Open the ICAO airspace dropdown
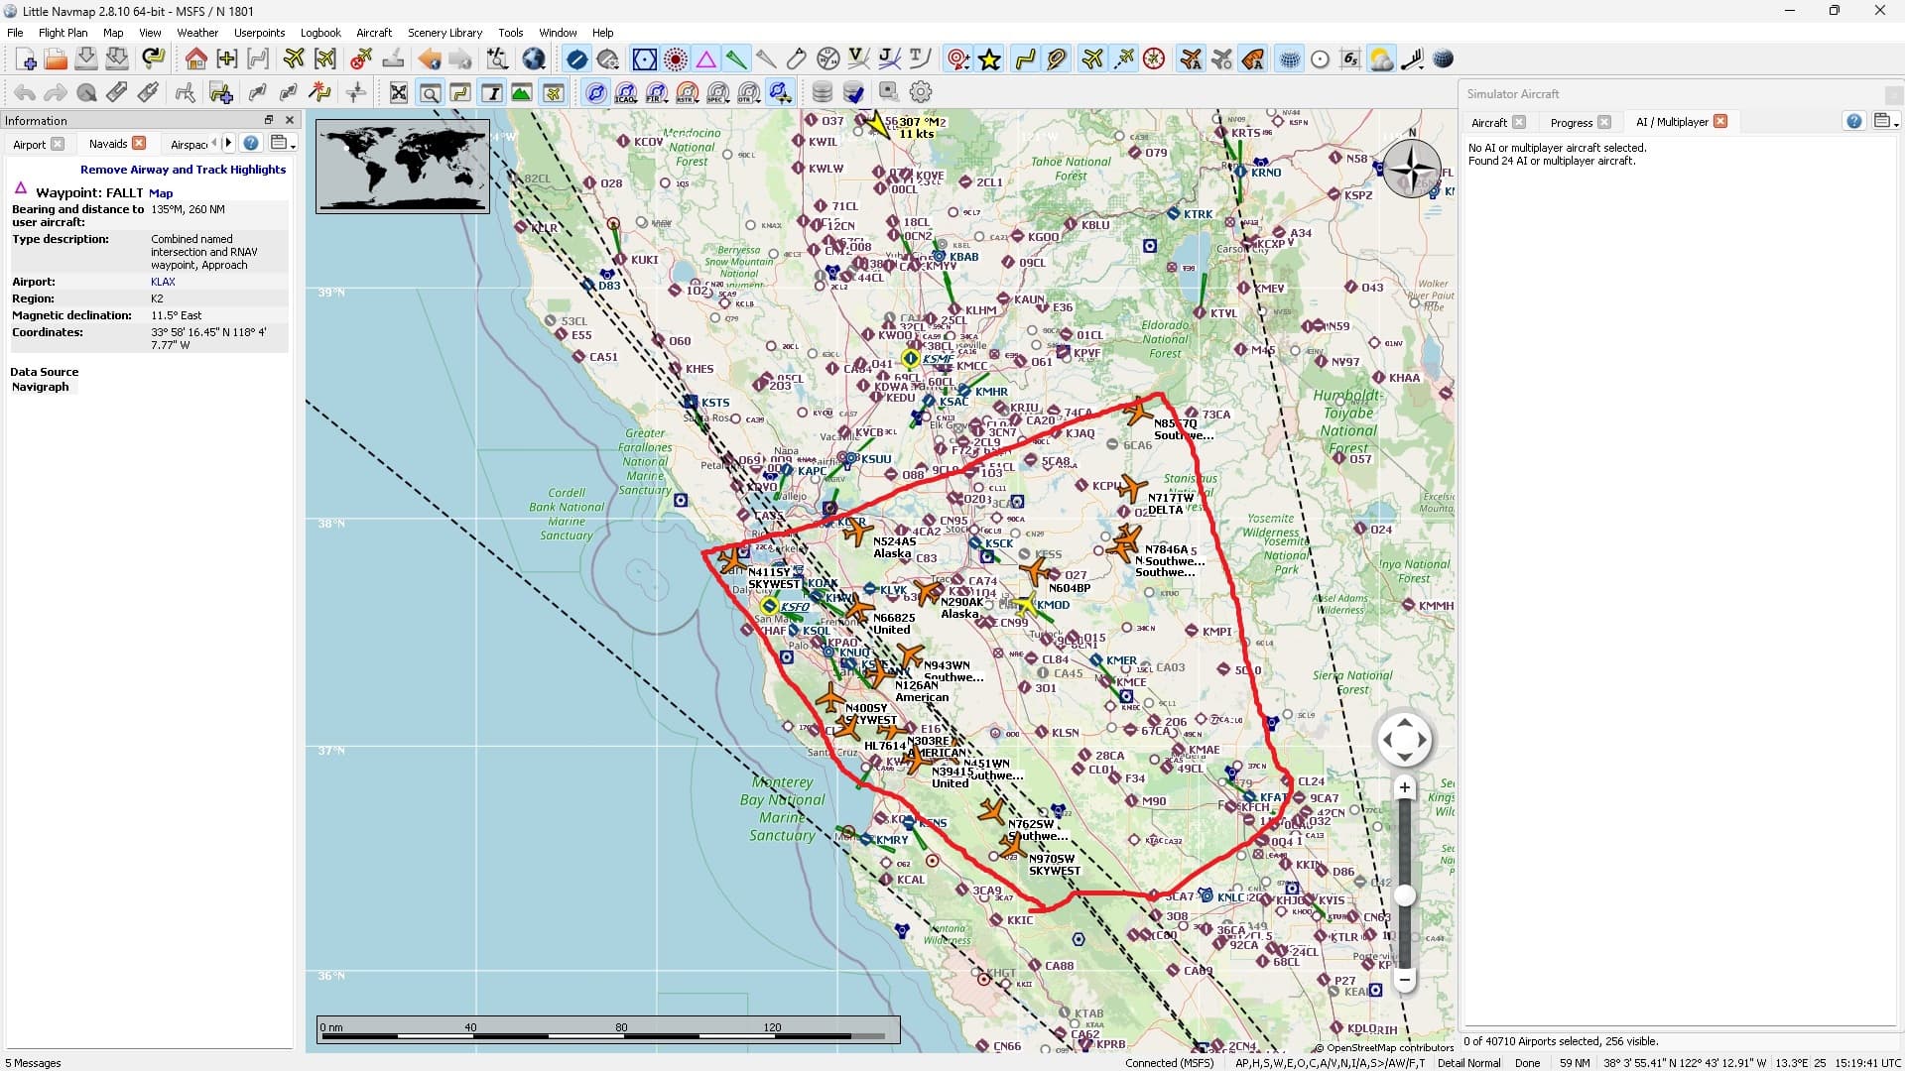This screenshot has height=1071, width=1905. pos(627,93)
